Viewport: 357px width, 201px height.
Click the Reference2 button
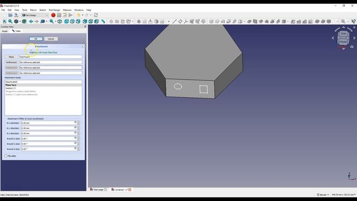[x=11, y=62]
